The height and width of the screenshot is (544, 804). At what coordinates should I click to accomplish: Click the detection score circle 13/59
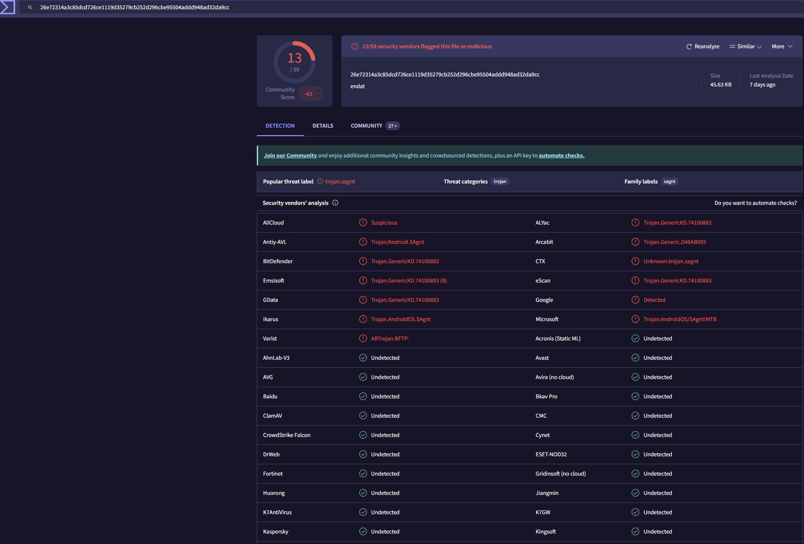tap(294, 62)
